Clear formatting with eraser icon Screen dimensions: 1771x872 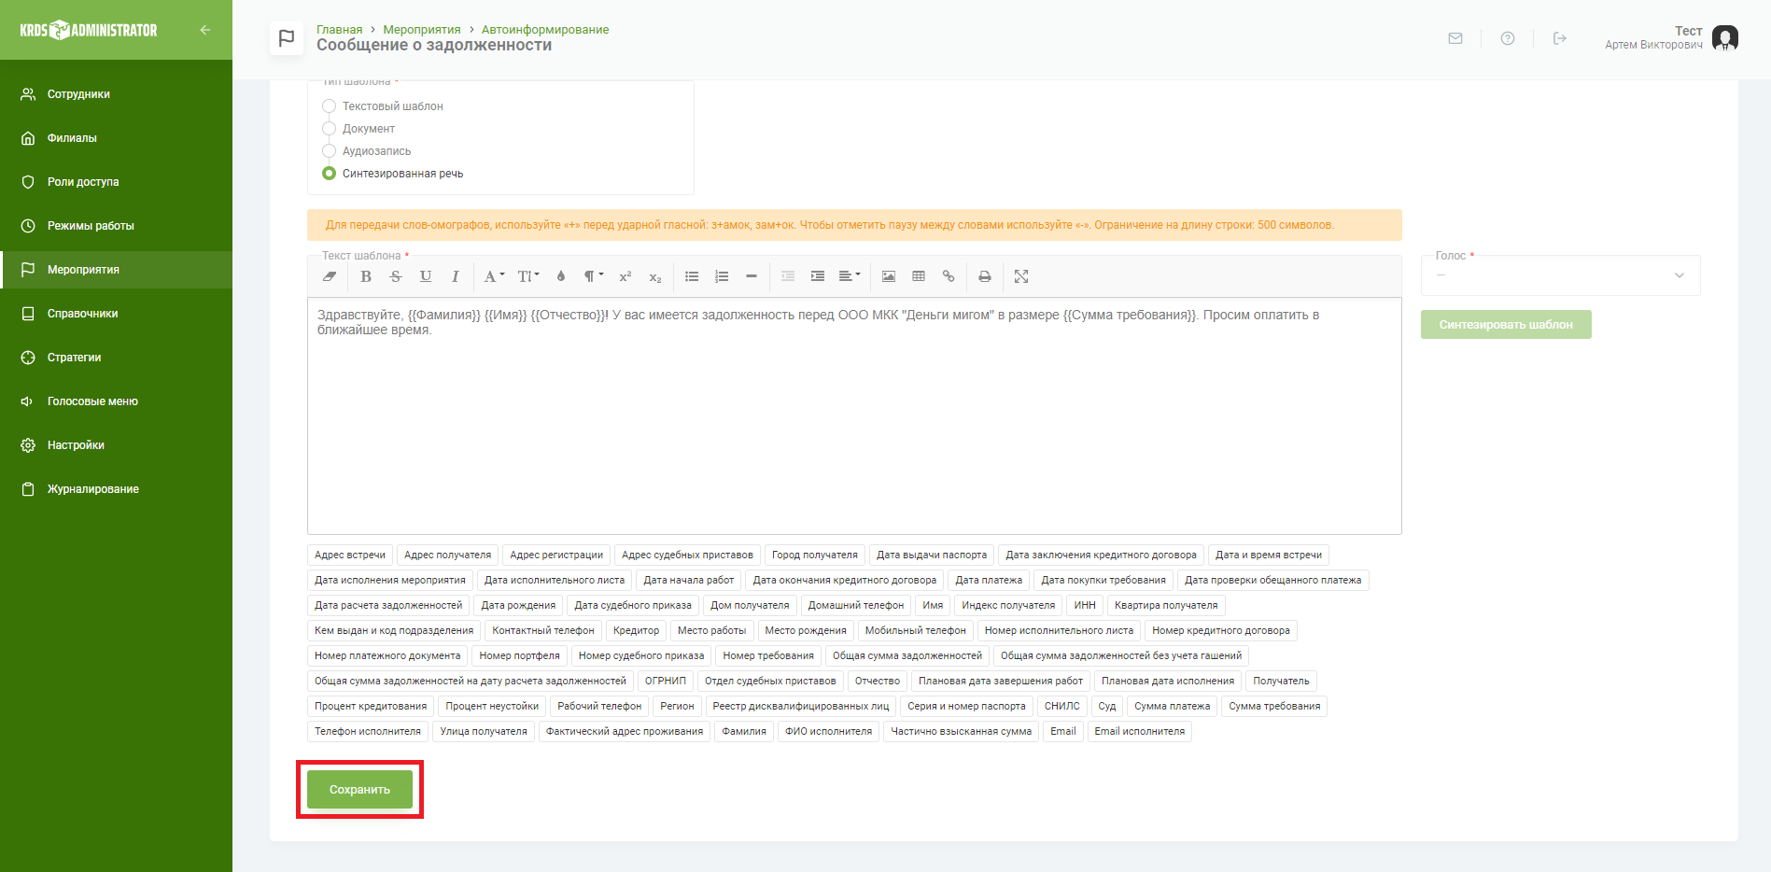tap(330, 276)
